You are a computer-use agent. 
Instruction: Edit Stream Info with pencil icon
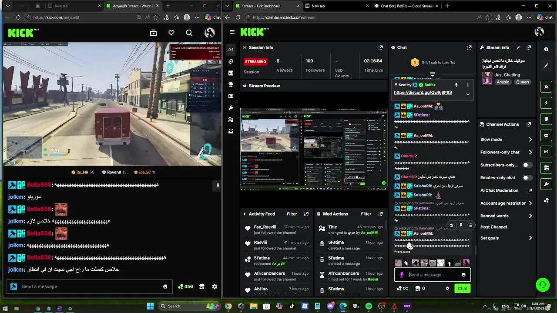click(x=518, y=47)
